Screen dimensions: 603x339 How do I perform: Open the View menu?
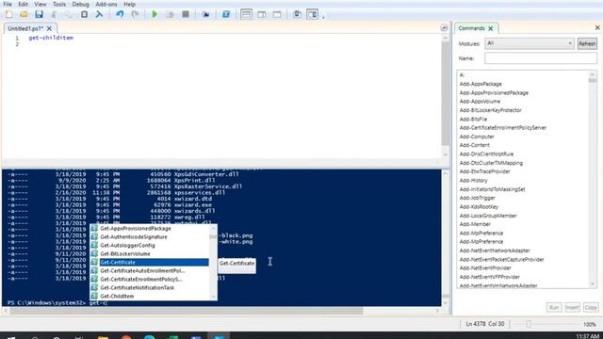[40, 4]
